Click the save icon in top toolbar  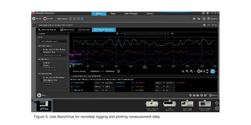coord(194,19)
